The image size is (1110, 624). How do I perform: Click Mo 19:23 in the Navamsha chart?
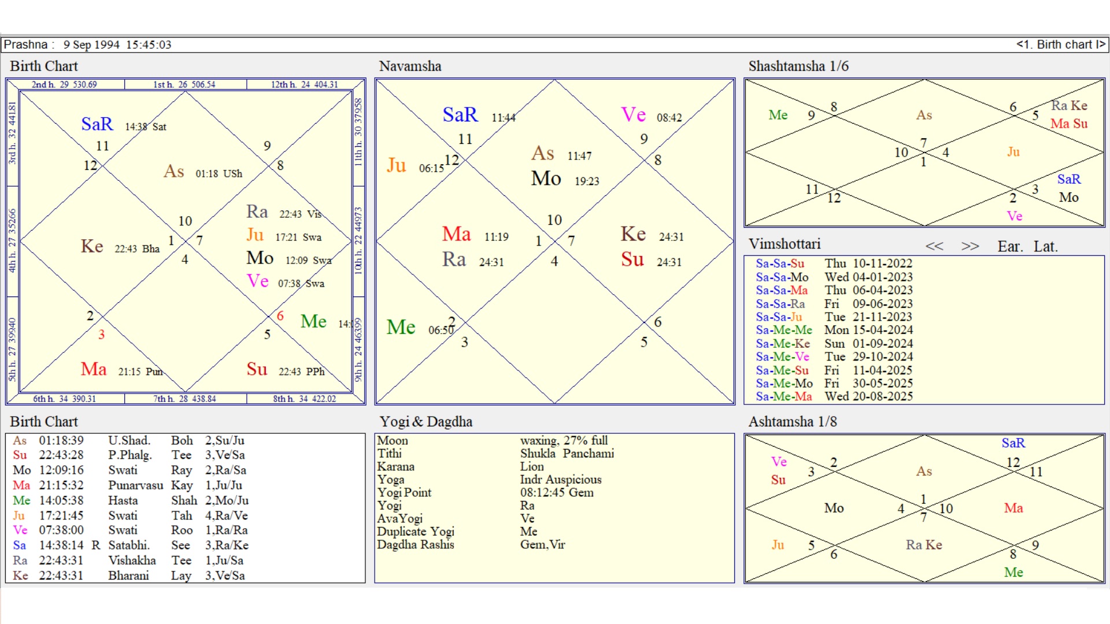[565, 179]
